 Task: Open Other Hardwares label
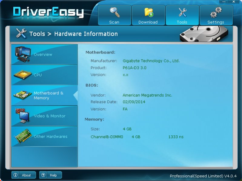(x=51, y=136)
